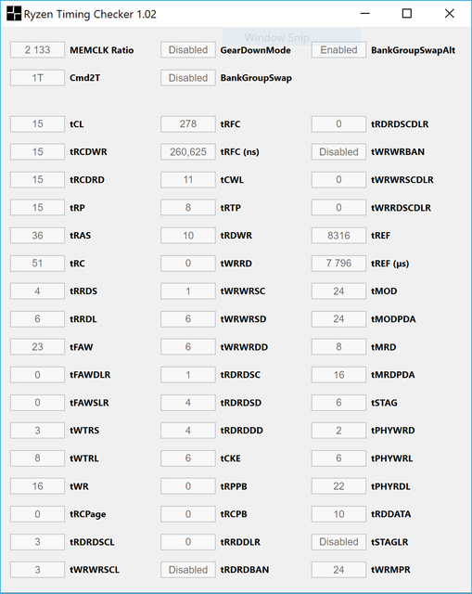Image resolution: width=472 pixels, height=594 pixels.
Task: Select the tRDRDBAN Disabled field
Action: (188, 570)
